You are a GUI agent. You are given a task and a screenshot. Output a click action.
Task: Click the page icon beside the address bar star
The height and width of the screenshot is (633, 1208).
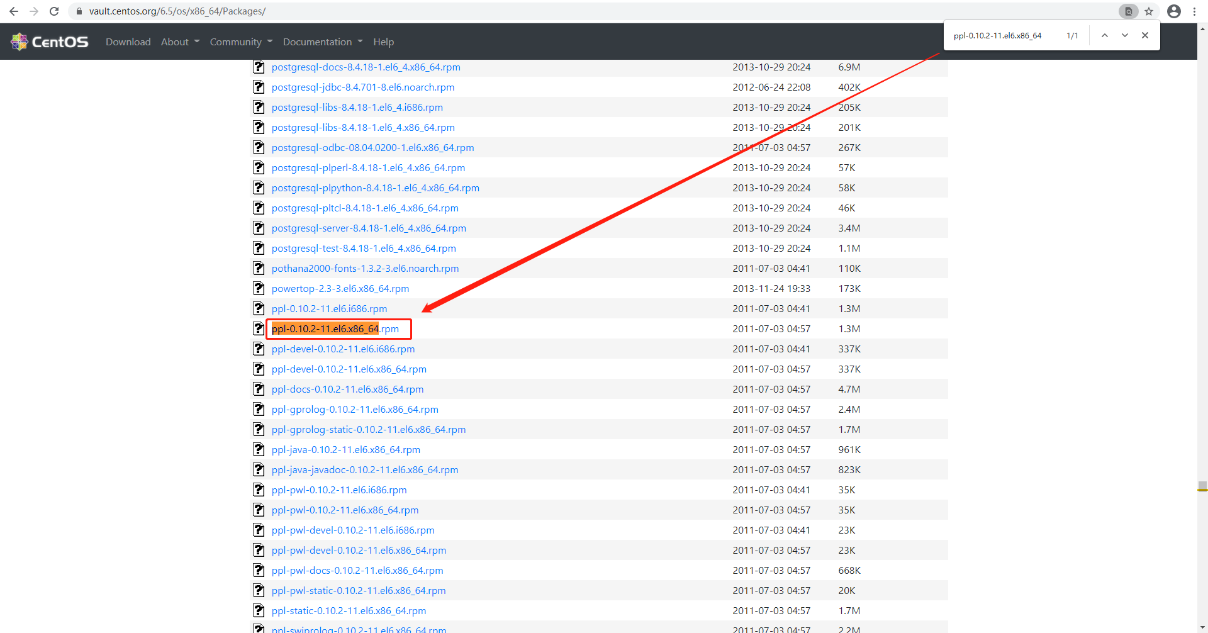click(x=1128, y=11)
